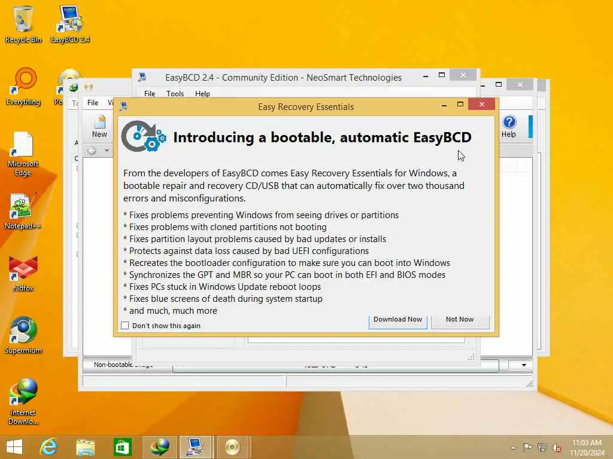Open the dropdown at rear window's status bar
Viewport: 613px width, 459px height.
523,365
